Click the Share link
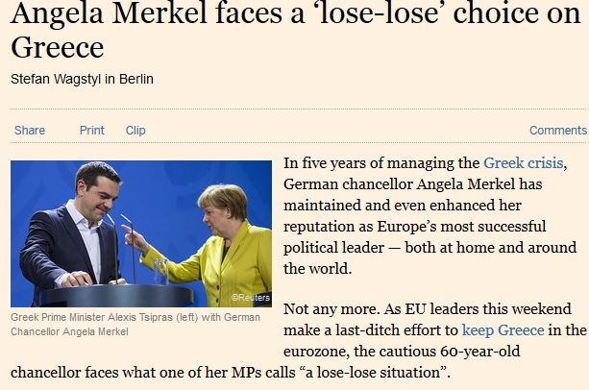Screen dimensions: 589x390 (x=30, y=131)
